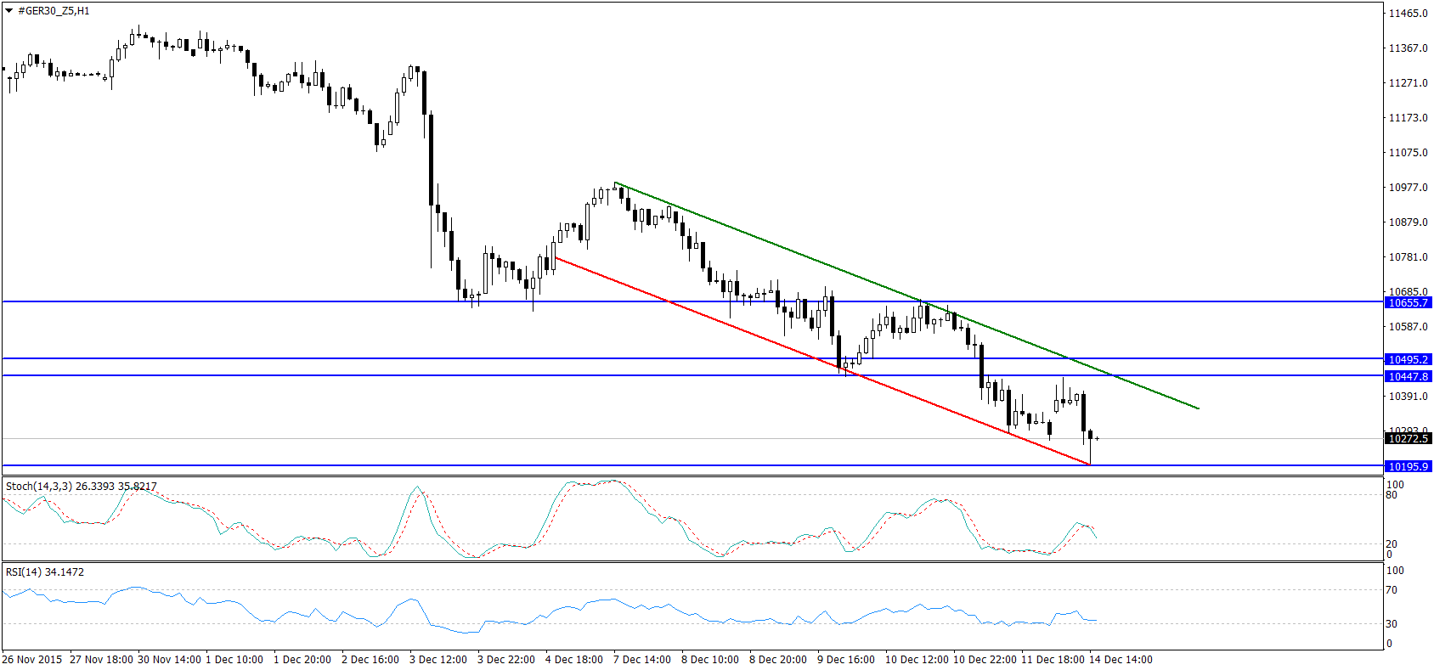This screenshot has height=670, width=1434.
Task: Click the RSI 70 level label
Action: [x=1392, y=590]
